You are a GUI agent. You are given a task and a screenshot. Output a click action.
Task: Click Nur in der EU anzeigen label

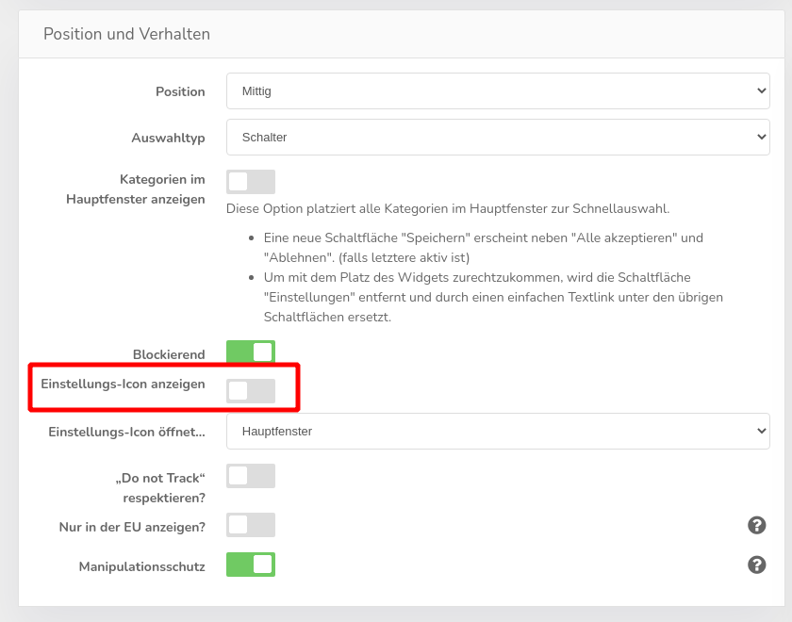pos(132,527)
